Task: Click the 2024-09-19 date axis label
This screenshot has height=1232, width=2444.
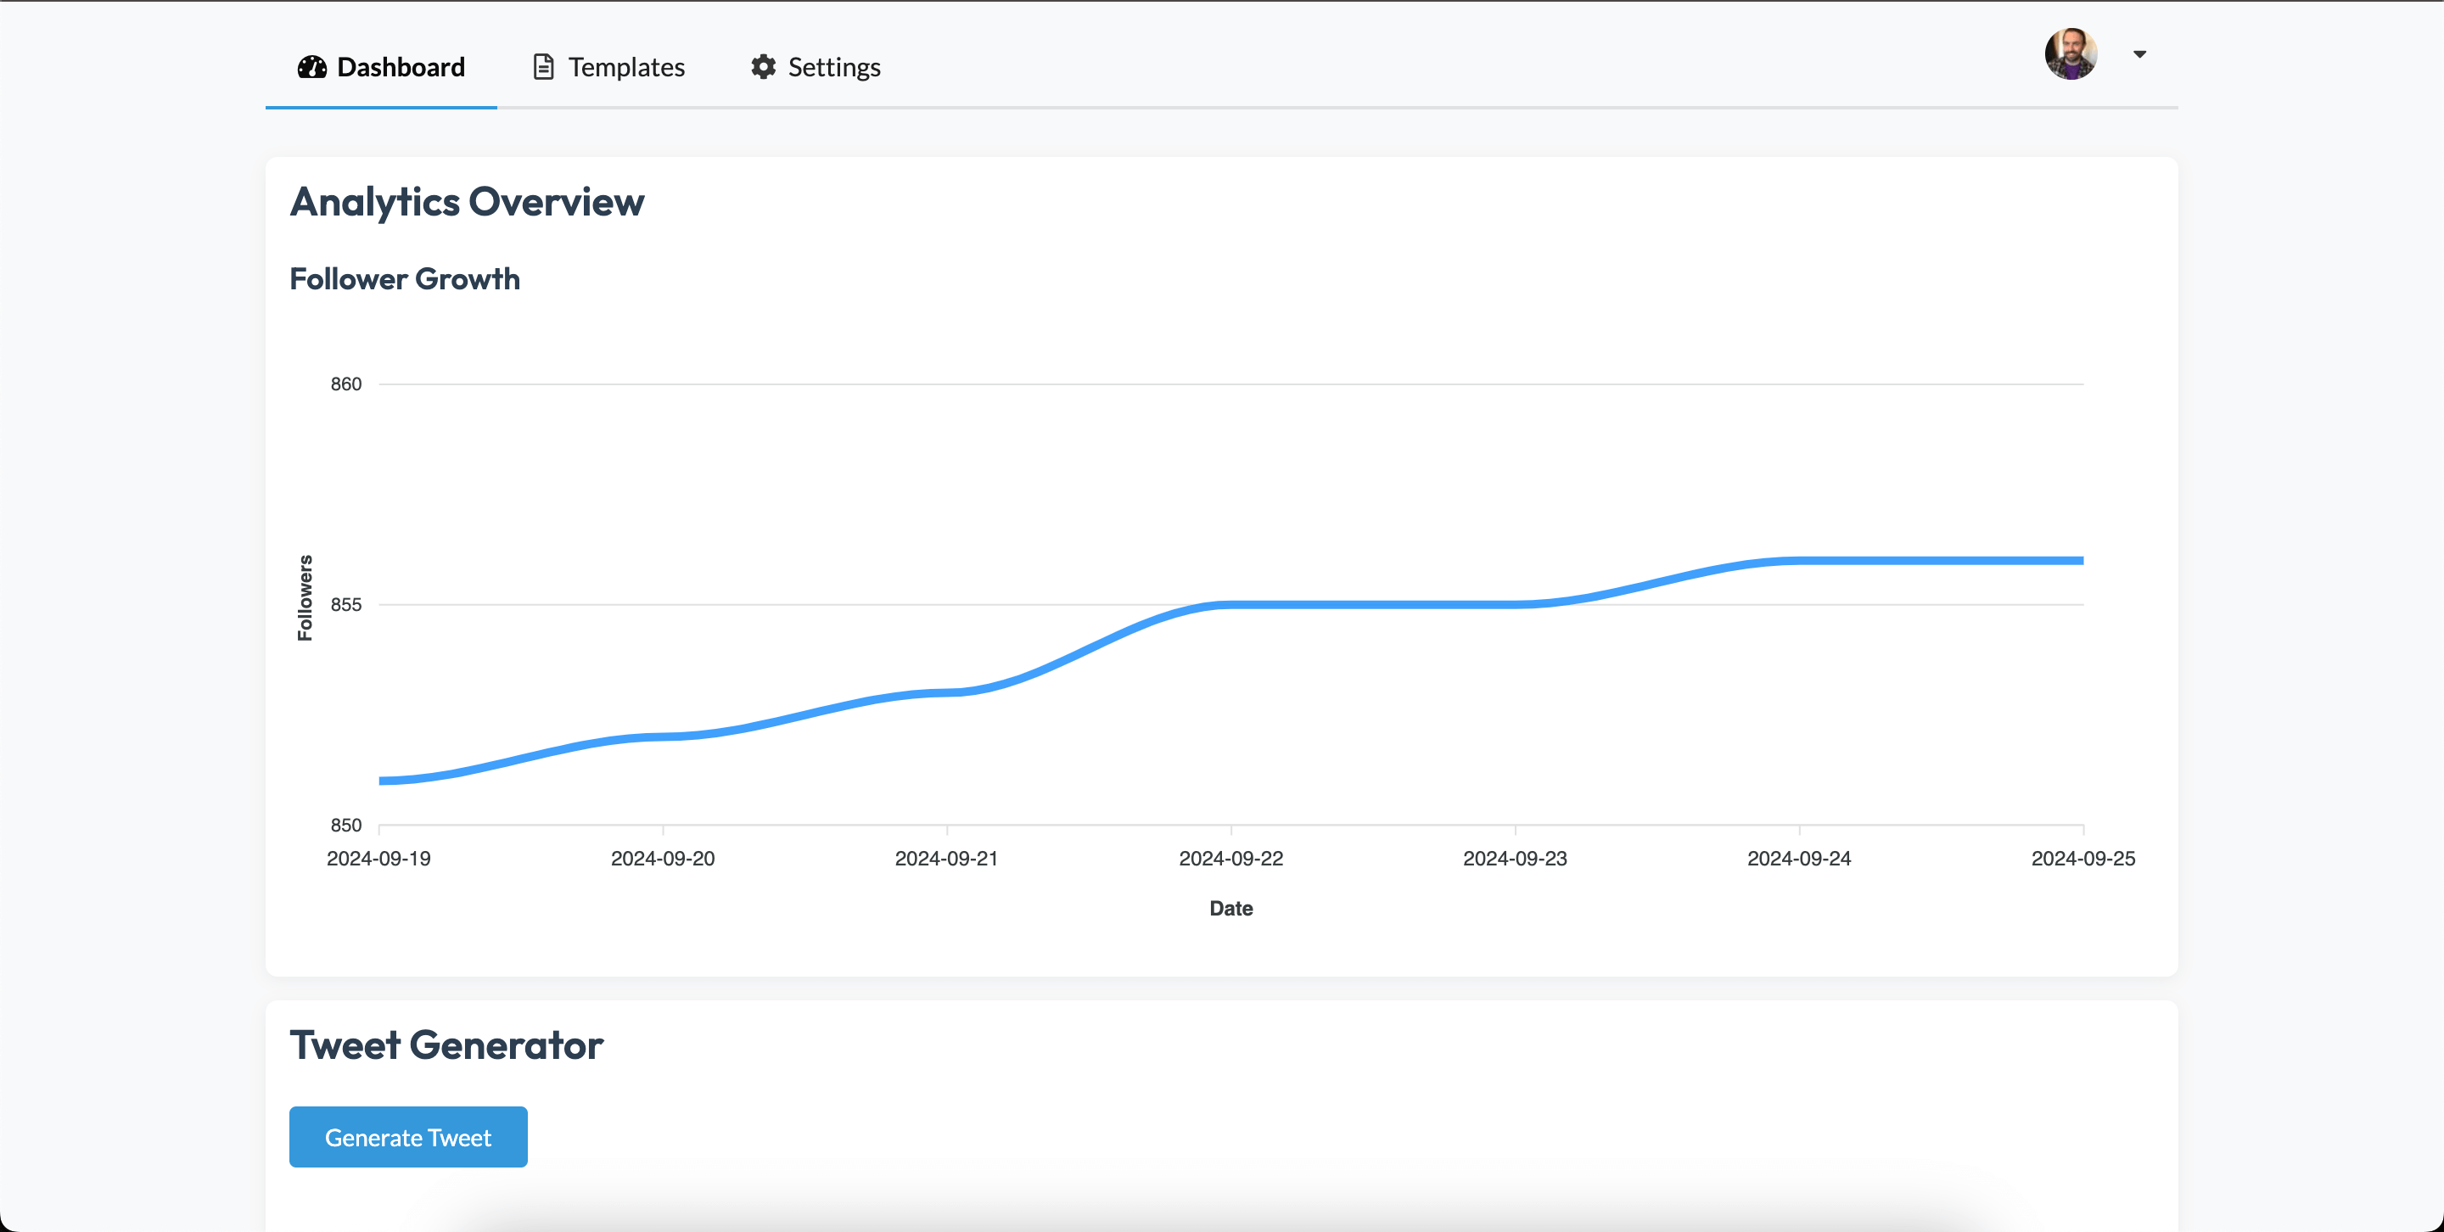Action: tap(378, 859)
